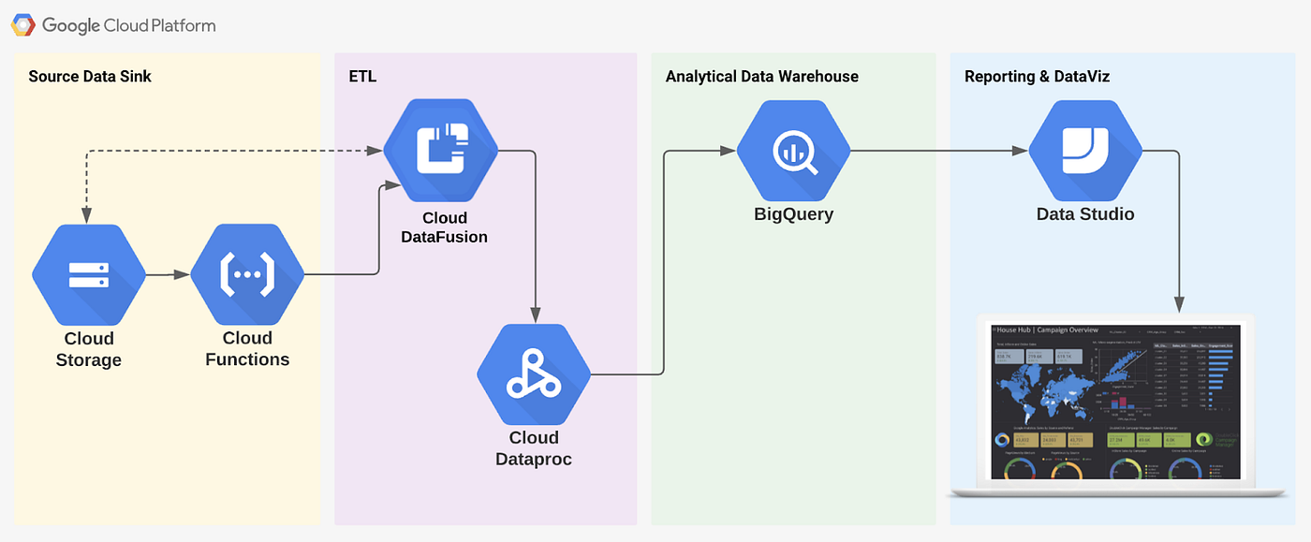1311x542 pixels.
Task: Click the 'Analytical Data Warehouse' heading
Action: (x=762, y=77)
